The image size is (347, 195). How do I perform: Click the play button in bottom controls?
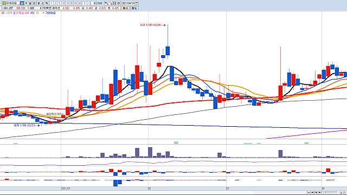[x=309, y=192]
